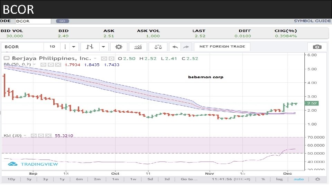Select the bar style chart icon
332x186 pixels.
point(90,47)
